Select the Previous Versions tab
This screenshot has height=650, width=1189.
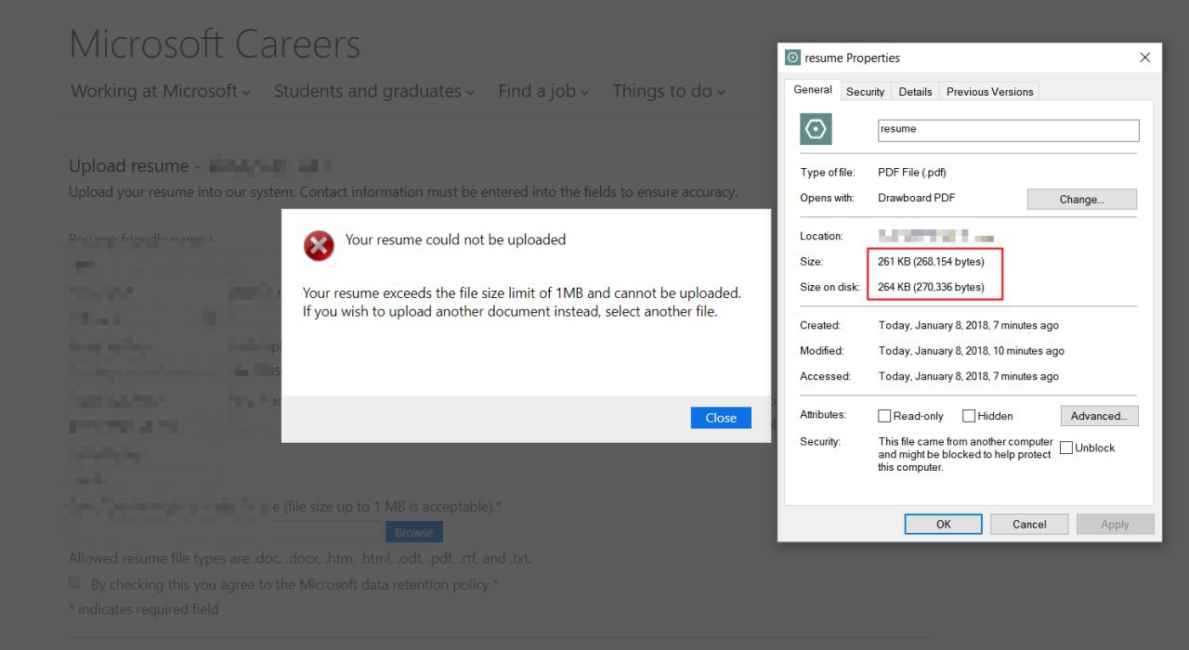(989, 92)
